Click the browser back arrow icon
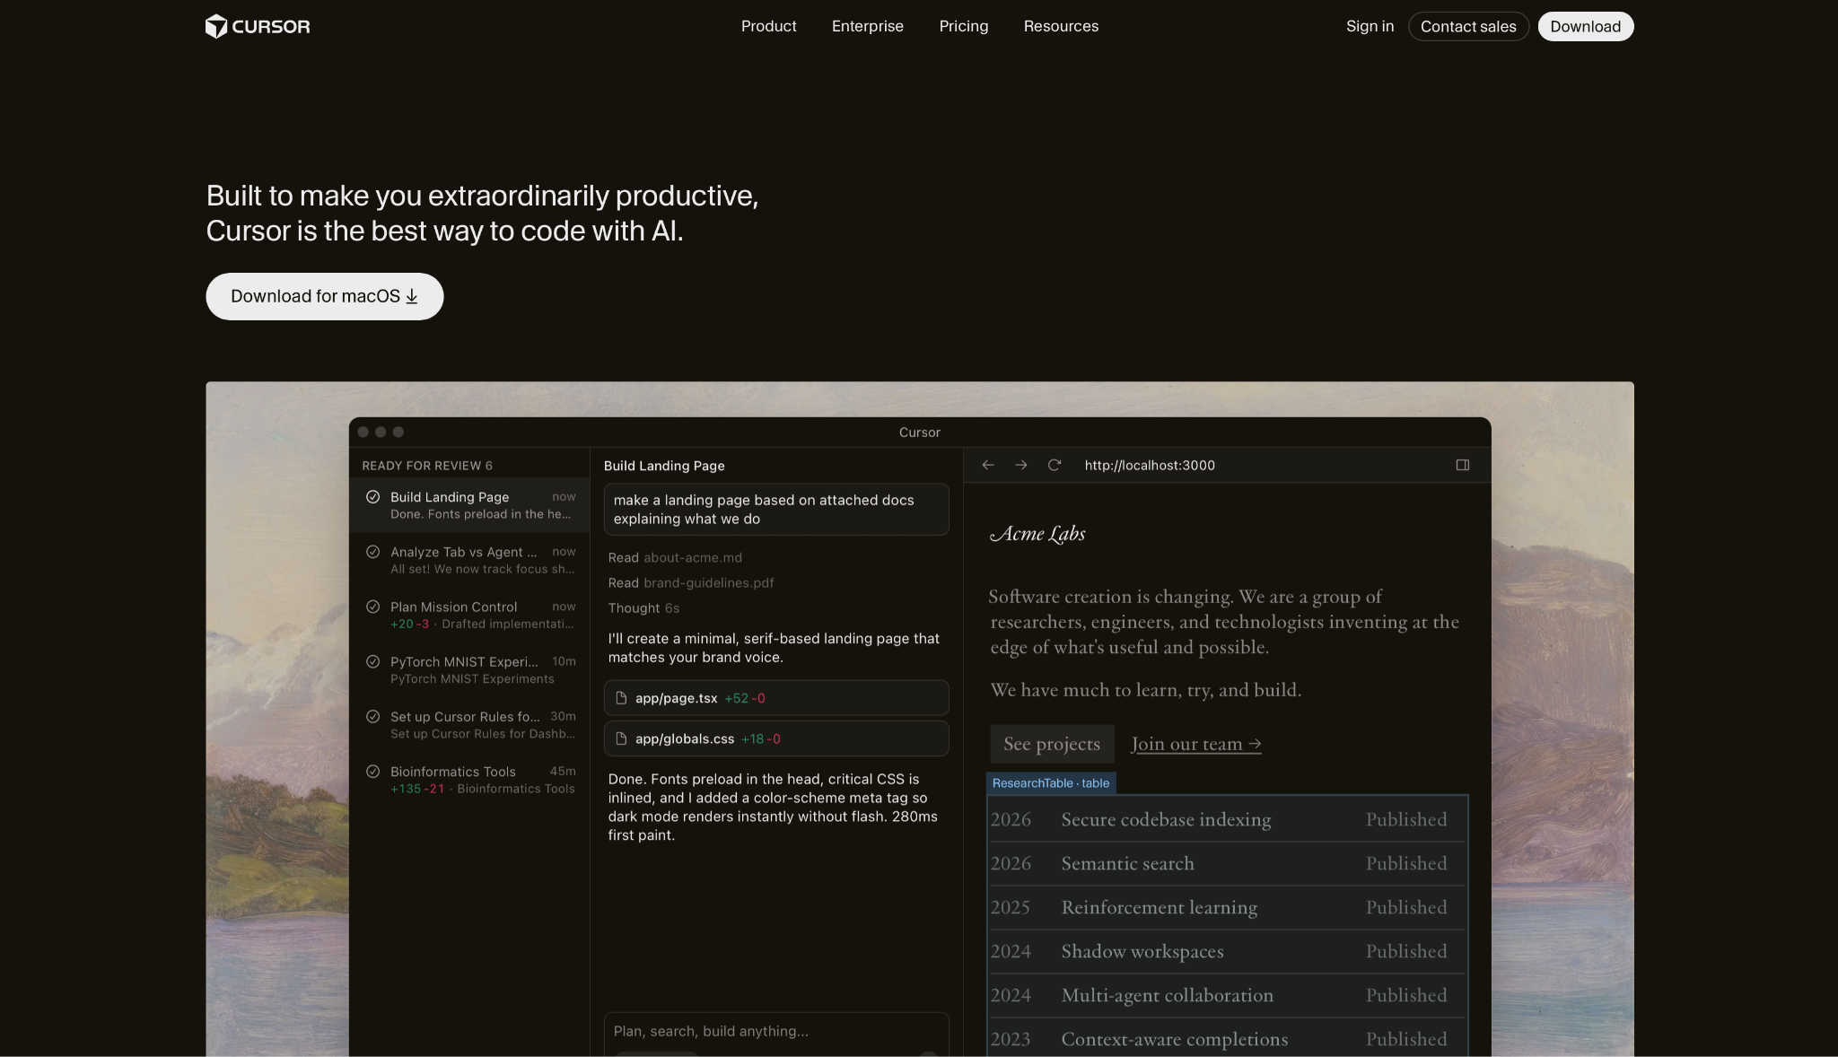 point(988,465)
